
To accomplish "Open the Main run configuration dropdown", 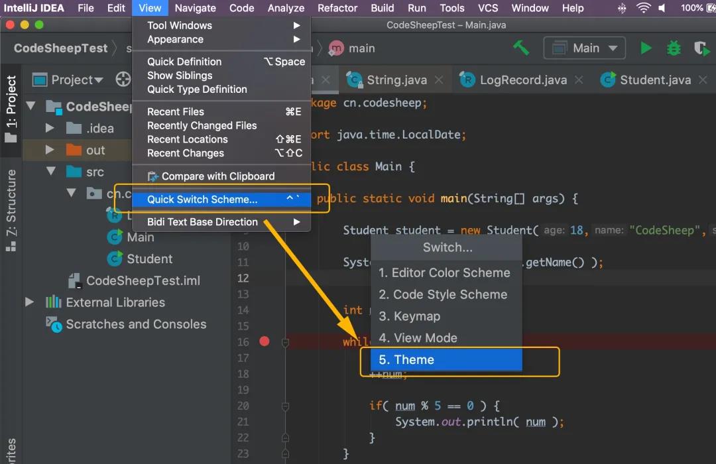I will coord(584,48).
